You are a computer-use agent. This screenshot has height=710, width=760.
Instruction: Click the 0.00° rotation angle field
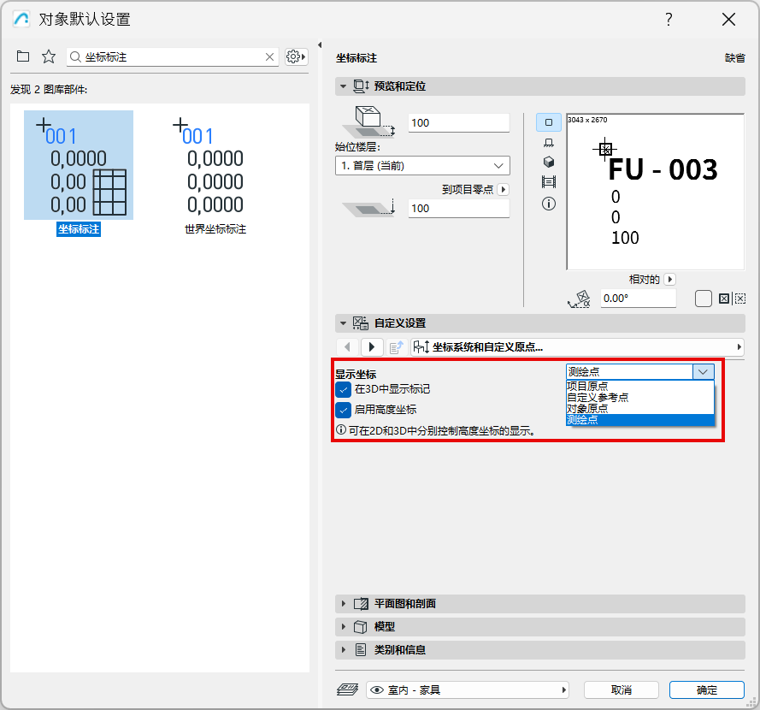pyautogui.click(x=638, y=299)
